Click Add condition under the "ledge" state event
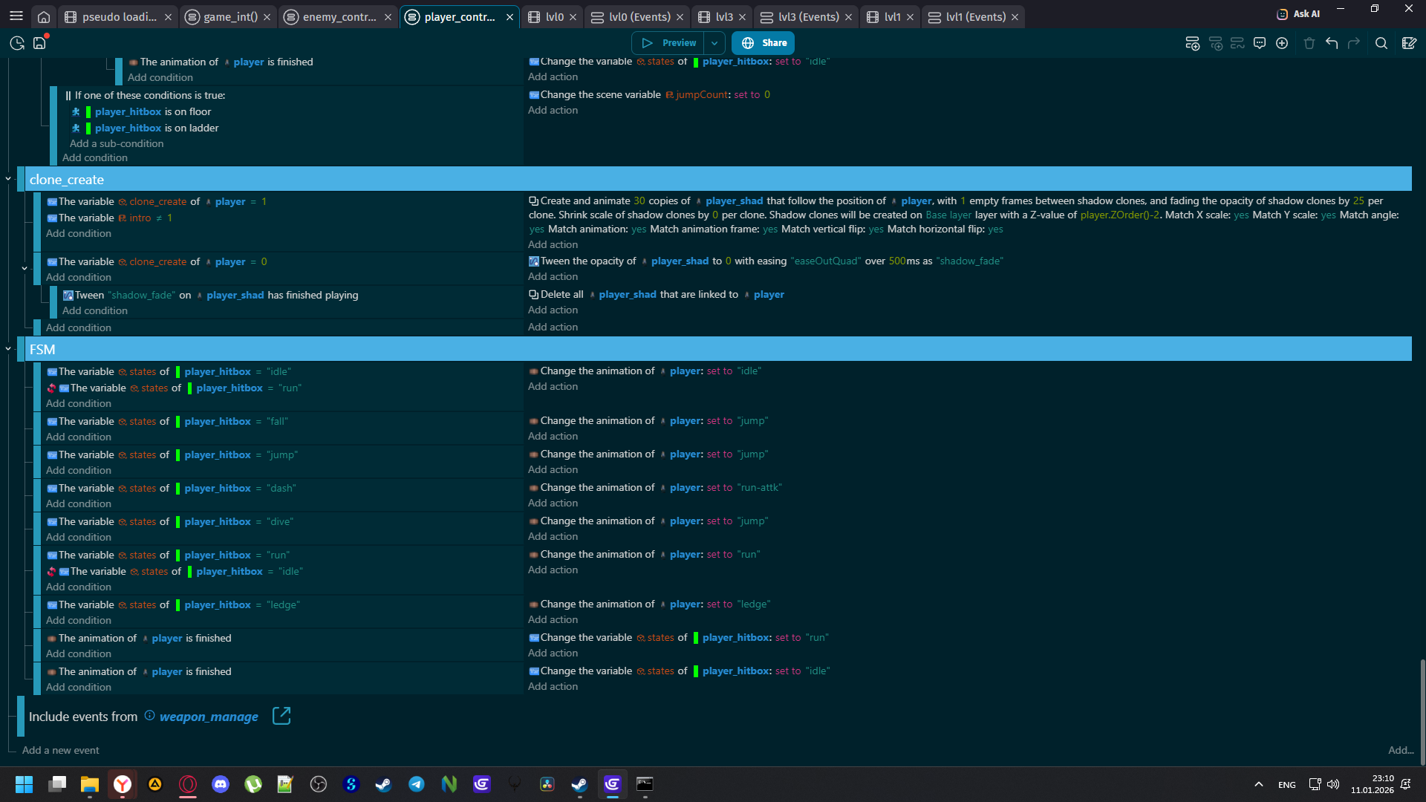The image size is (1426, 802). (79, 620)
